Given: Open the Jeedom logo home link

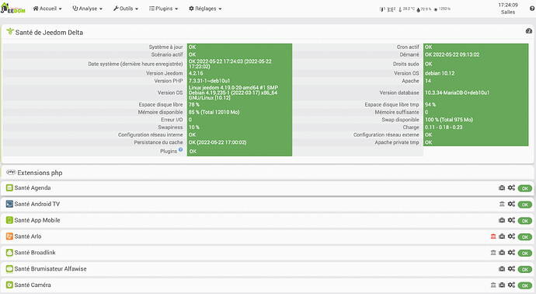Looking at the screenshot, I should pos(13,9).
